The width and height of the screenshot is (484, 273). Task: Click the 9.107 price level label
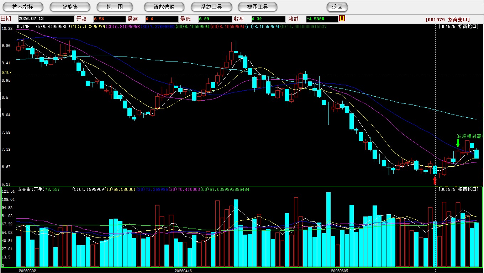click(x=7, y=72)
